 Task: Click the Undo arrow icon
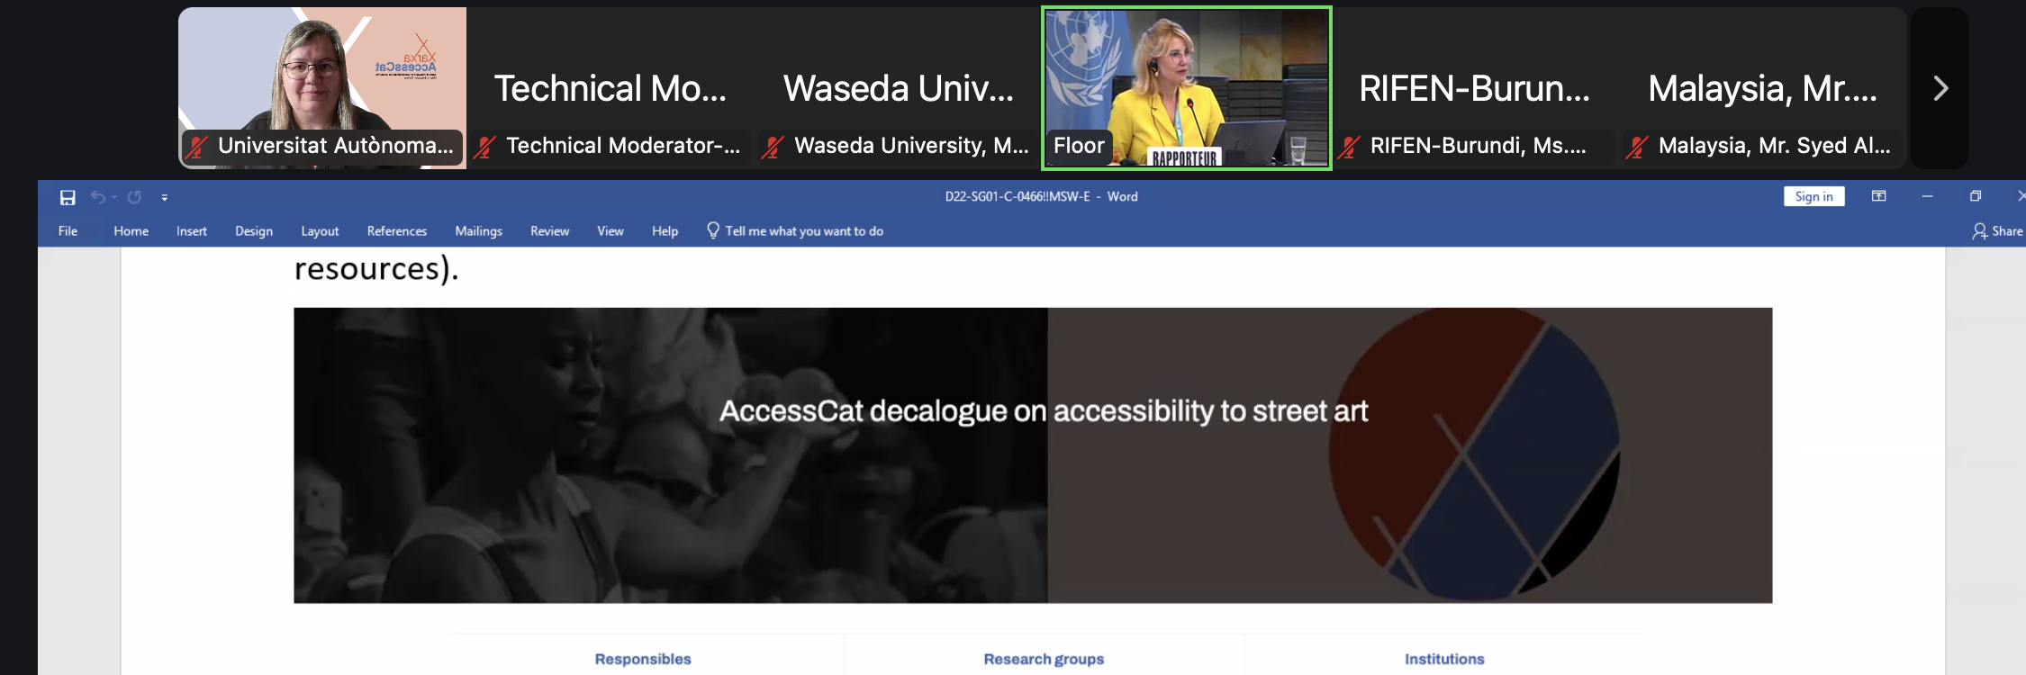click(x=97, y=196)
